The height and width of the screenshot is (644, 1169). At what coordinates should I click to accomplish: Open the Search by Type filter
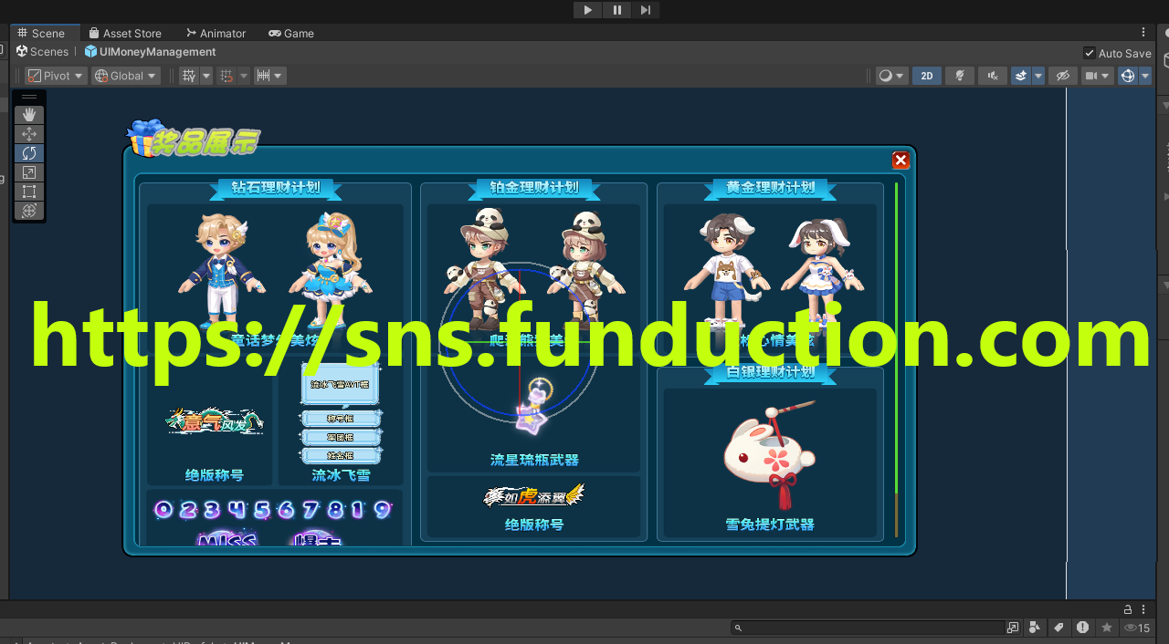point(1035,628)
